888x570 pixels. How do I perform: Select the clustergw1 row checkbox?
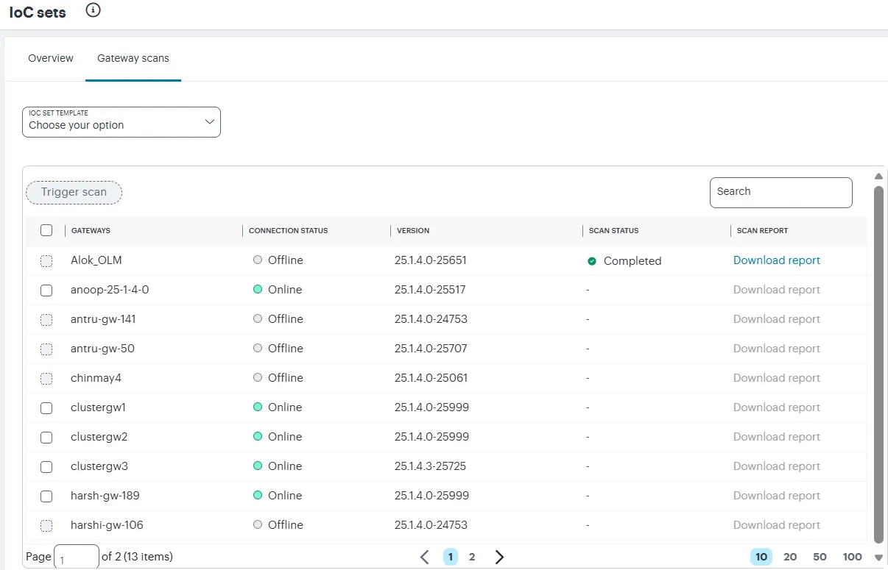point(46,407)
